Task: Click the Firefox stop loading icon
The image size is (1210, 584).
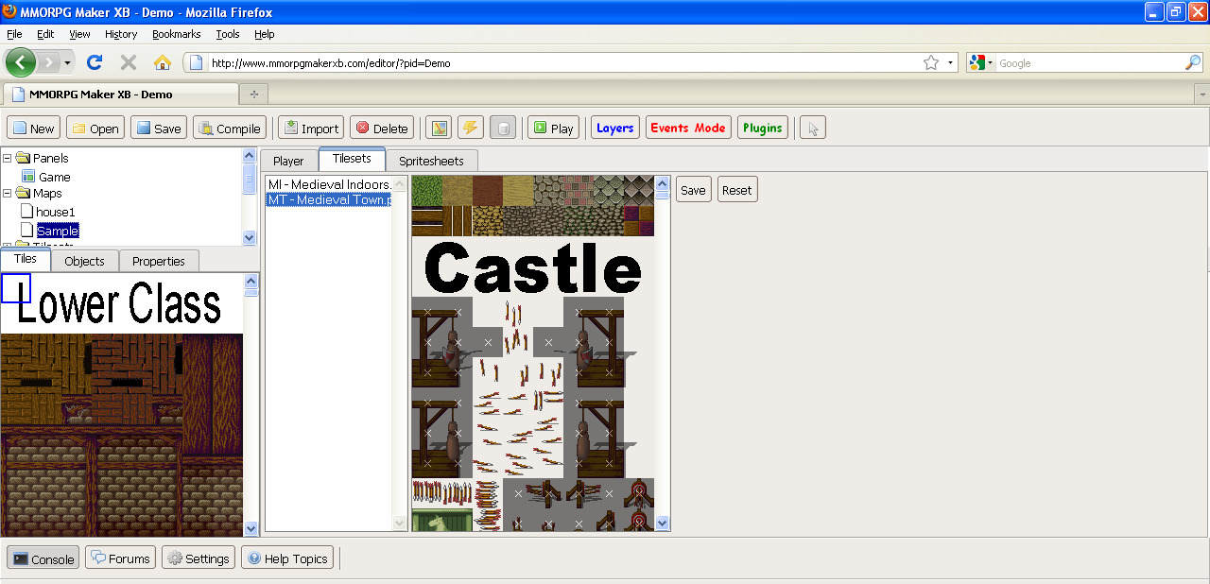Action: click(129, 62)
